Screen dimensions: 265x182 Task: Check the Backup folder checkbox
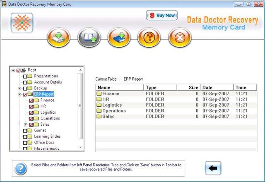(25, 89)
